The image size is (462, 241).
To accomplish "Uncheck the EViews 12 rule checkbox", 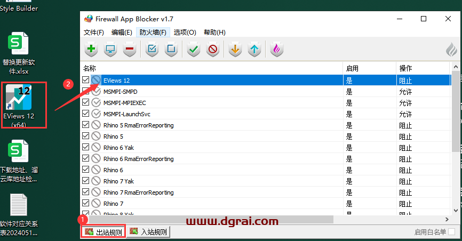I will pyautogui.click(x=86, y=80).
